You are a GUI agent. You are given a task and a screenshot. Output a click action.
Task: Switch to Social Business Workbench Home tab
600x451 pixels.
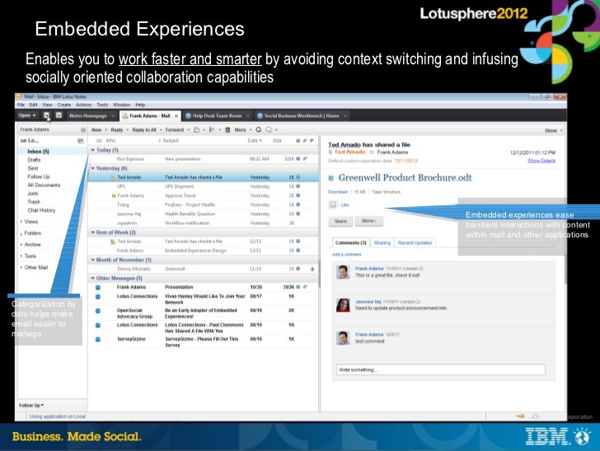click(302, 115)
